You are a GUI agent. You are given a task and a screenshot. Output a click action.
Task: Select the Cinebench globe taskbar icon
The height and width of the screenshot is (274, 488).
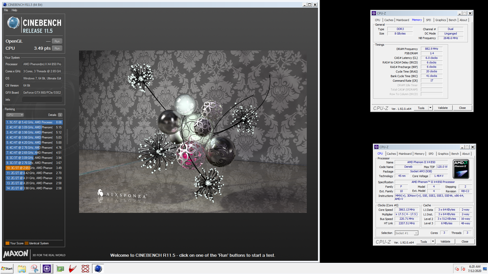pyautogui.click(x=98, y=268)
